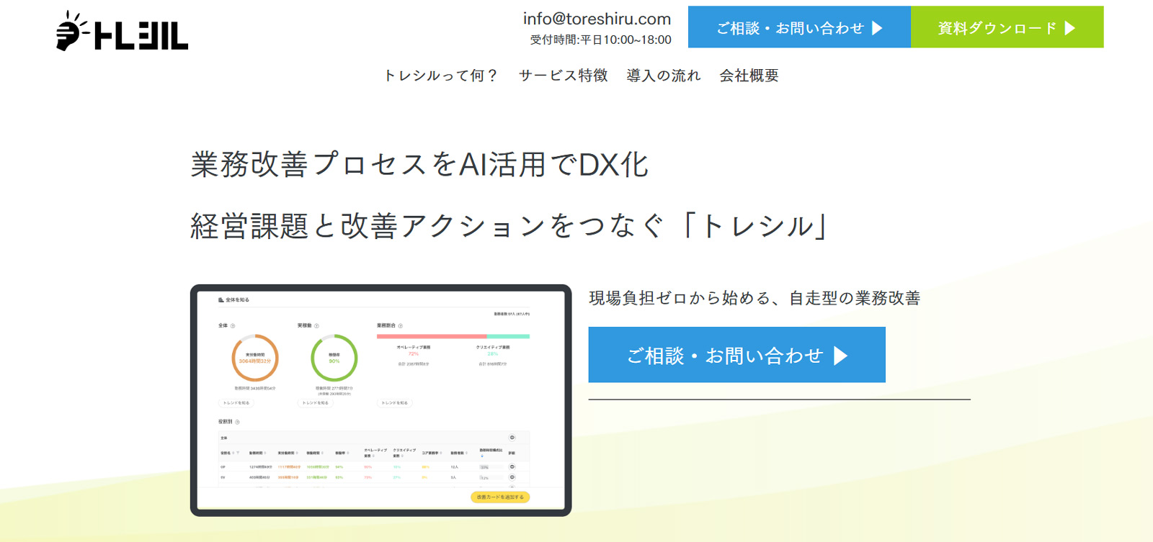Open the green 資料ダウンロード button
The image size is (1153, 542).
1007,27
